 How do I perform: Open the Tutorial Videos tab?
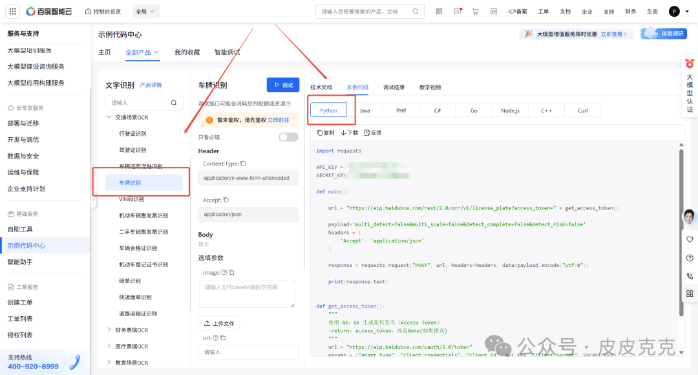click(430, 87)
